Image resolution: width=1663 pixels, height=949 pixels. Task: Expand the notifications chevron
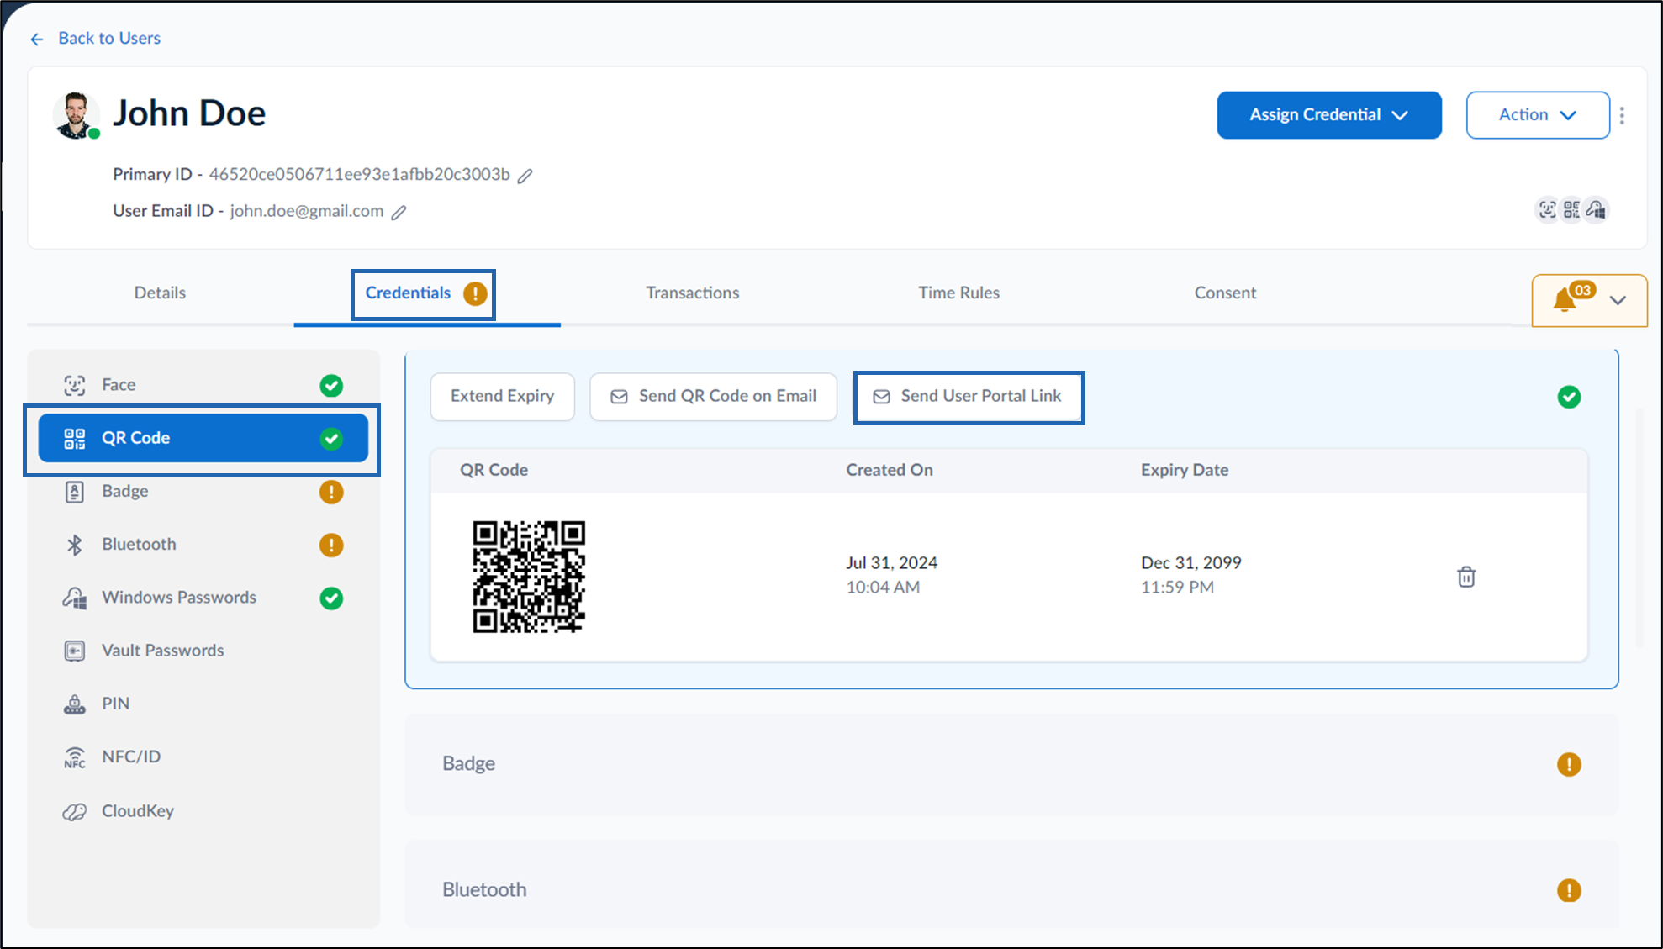click(1618, 300)
